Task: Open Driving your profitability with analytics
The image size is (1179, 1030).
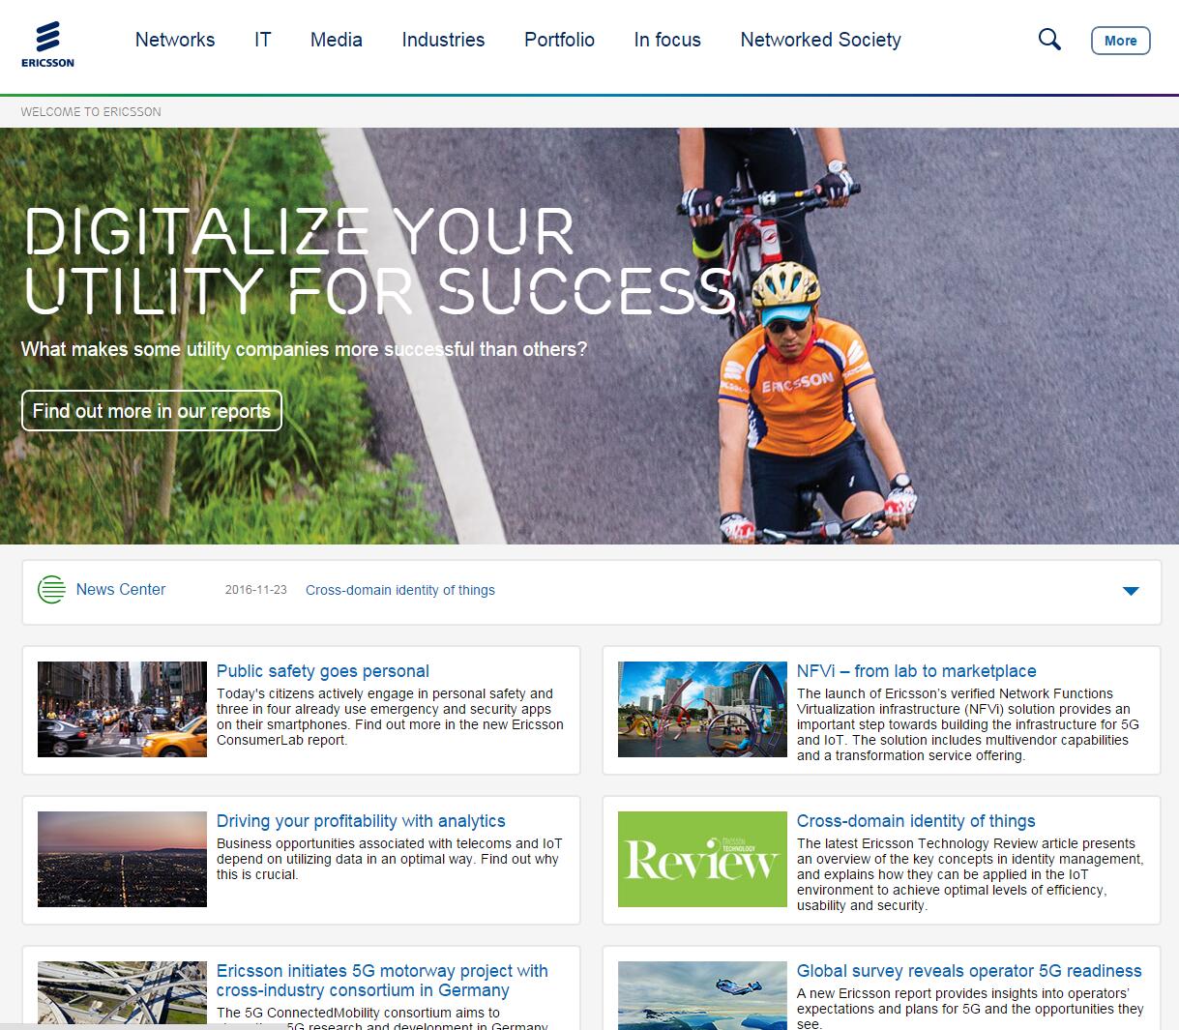Action: (361, 821)
